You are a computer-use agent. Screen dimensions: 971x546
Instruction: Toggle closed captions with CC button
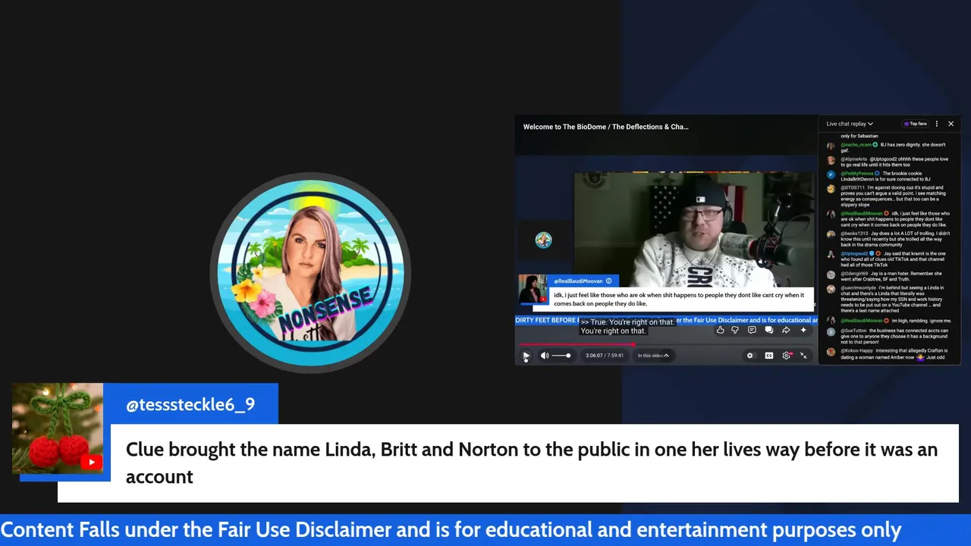point(768,356)
